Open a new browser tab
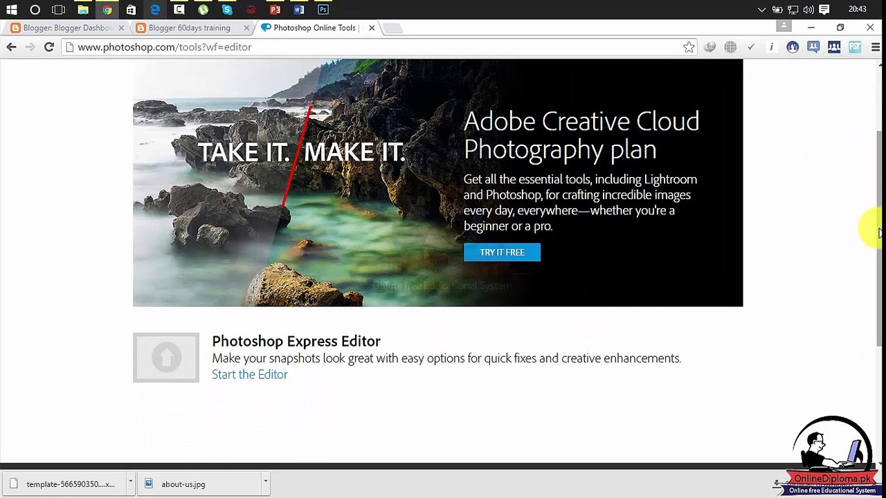The height and width of the screenshot is (498, 886). click(x=392, y=28)
